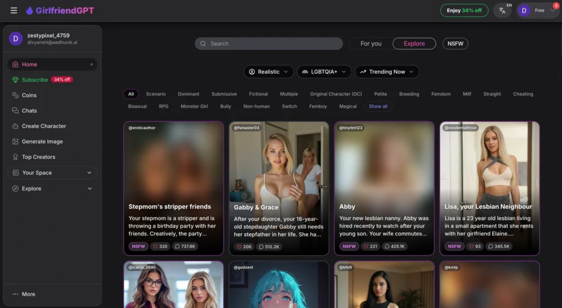The width and height of the screenshot is (562, 308).
Task: Switch to the For you view
Action: click(x=370, y=43)
